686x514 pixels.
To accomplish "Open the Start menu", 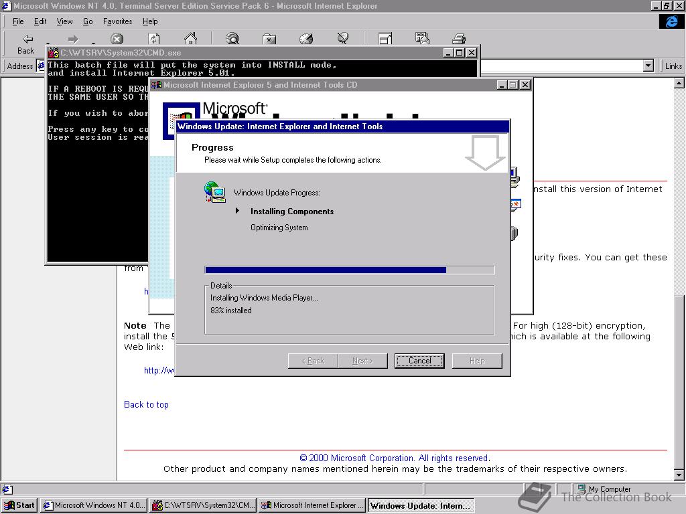I will [19, 505].
